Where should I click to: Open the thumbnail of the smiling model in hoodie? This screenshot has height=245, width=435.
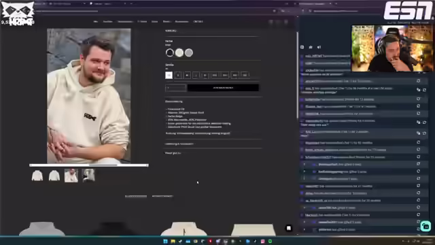click(71, 176)
